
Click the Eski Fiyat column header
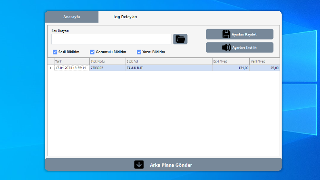click(x=231, y=61)
